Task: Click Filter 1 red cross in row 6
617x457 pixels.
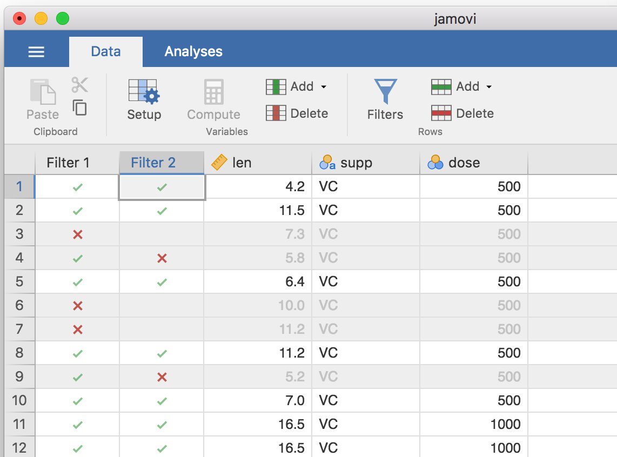Action: 77,306
